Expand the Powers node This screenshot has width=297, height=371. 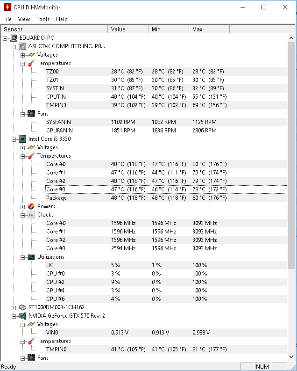(23, 207)
